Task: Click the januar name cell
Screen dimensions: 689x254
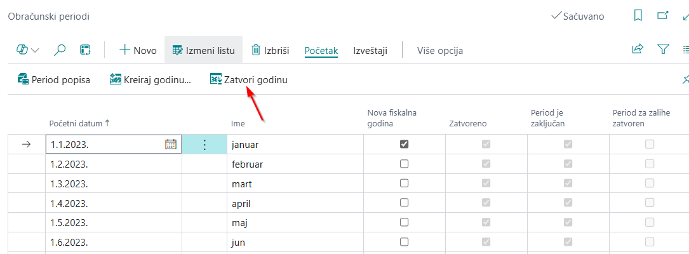Action: (x=295, y=145)
